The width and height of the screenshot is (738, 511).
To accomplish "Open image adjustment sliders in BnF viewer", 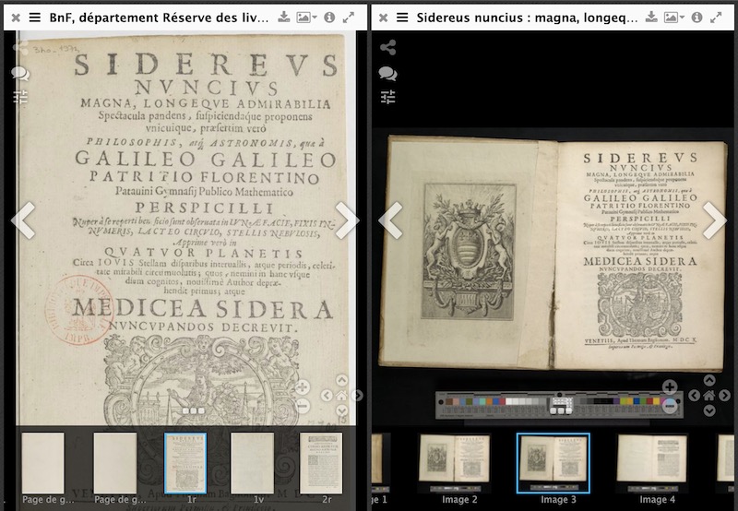I will [20, 97].
